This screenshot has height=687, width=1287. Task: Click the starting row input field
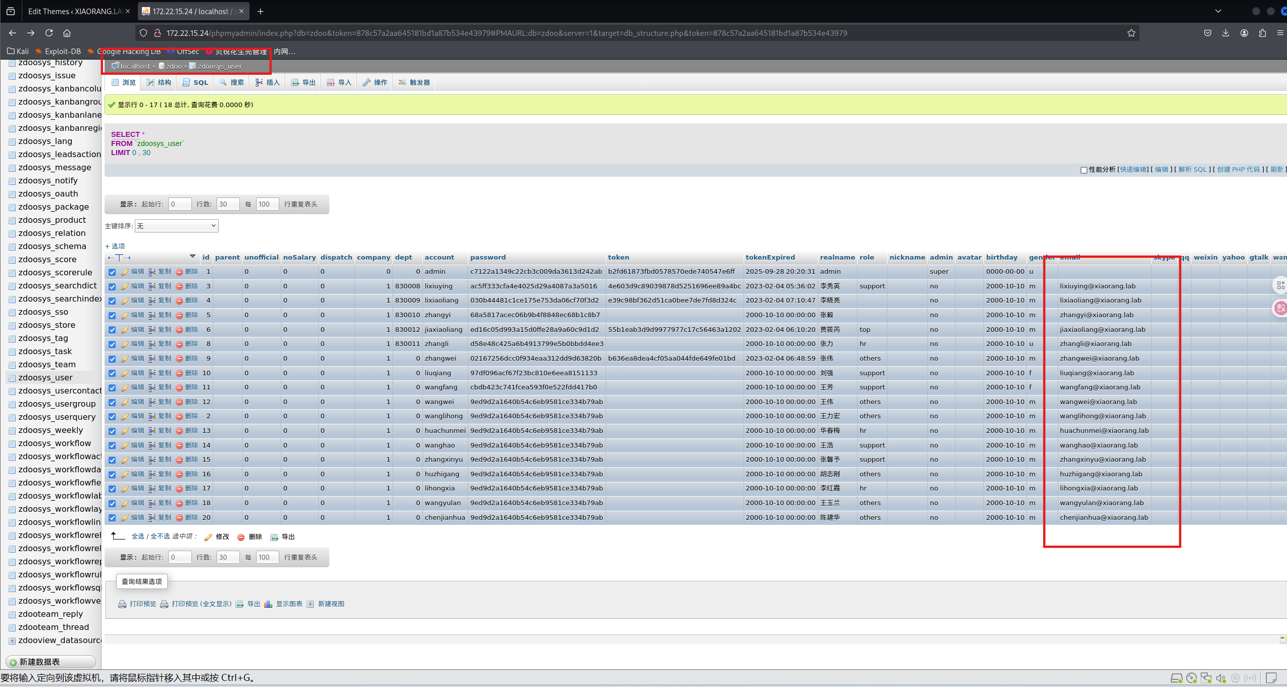coord(180,204)
